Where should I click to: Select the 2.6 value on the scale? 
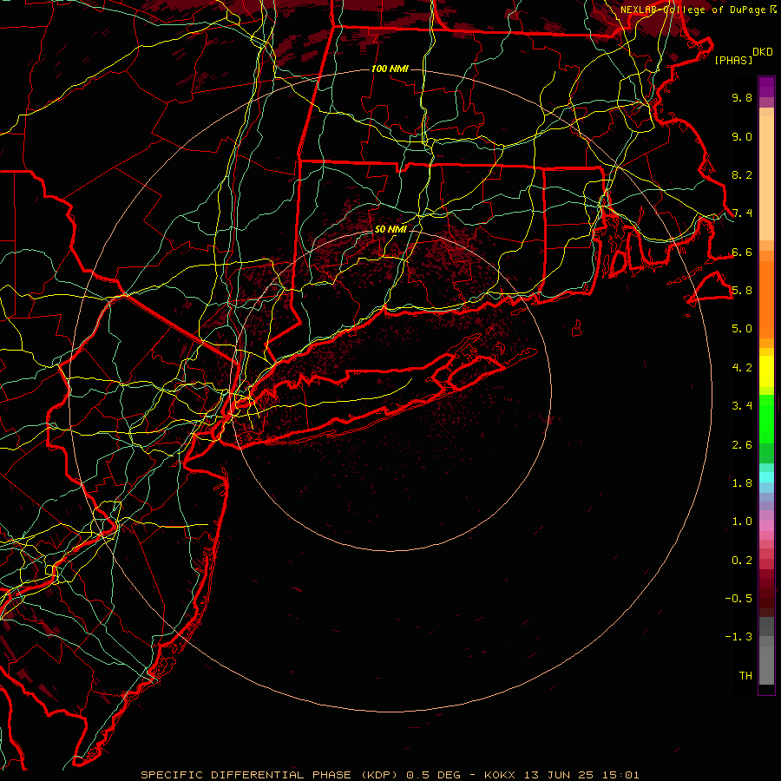(742, 445)
